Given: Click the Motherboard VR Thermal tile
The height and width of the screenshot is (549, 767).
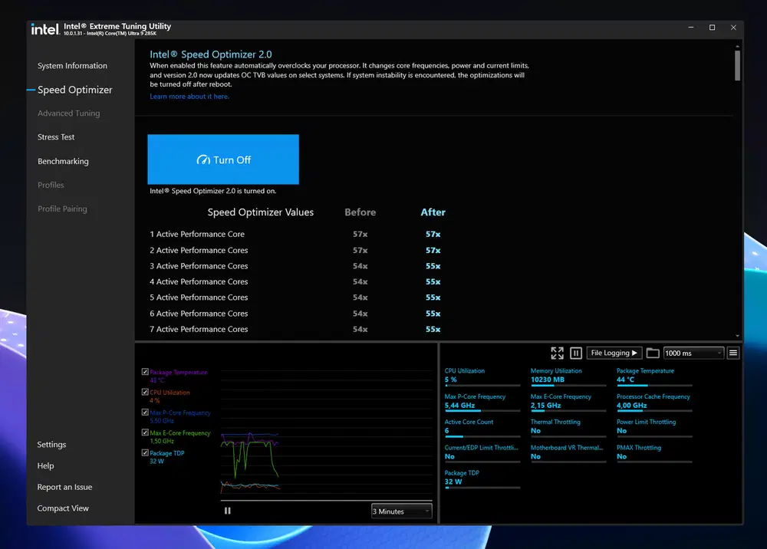Looking at the screenshot, I should (568, 452).
